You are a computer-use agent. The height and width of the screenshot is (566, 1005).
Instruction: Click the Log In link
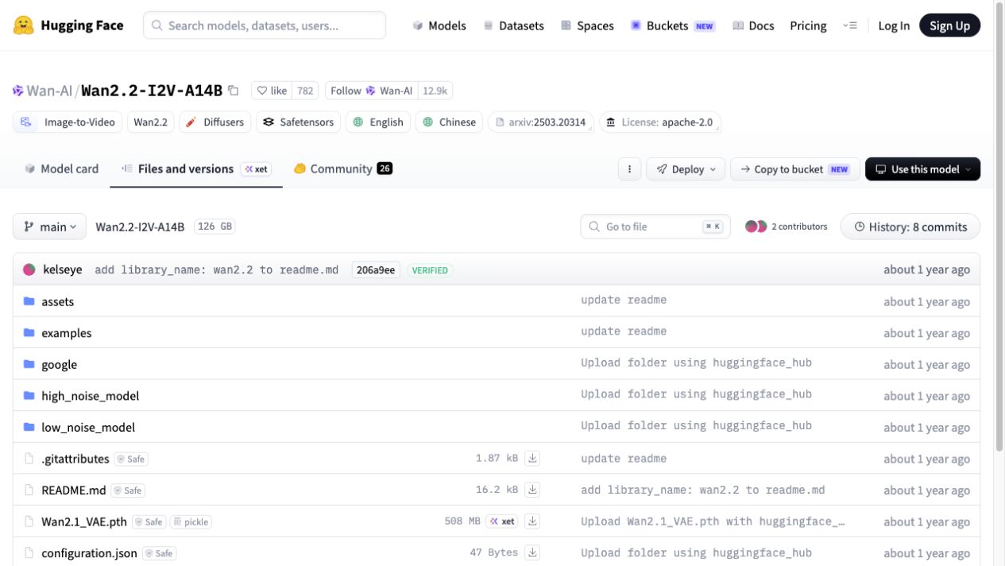point(894,25)
